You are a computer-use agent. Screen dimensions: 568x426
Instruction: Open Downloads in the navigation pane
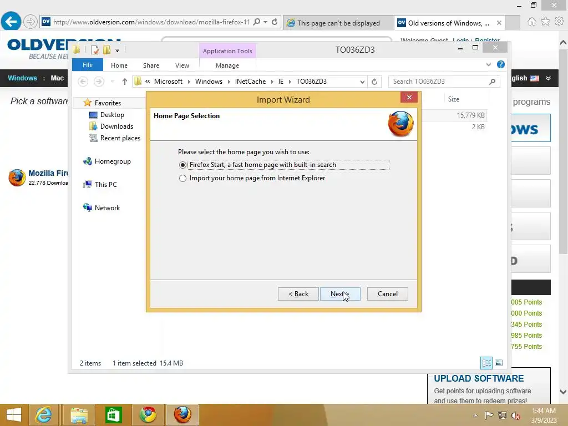pyautogui.click(x=116, y=126)
